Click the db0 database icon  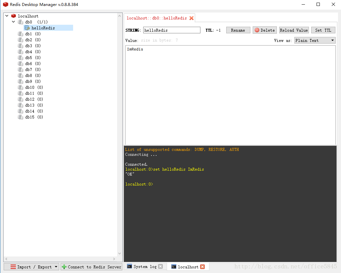pyautogui.click(x=21, y=22)
